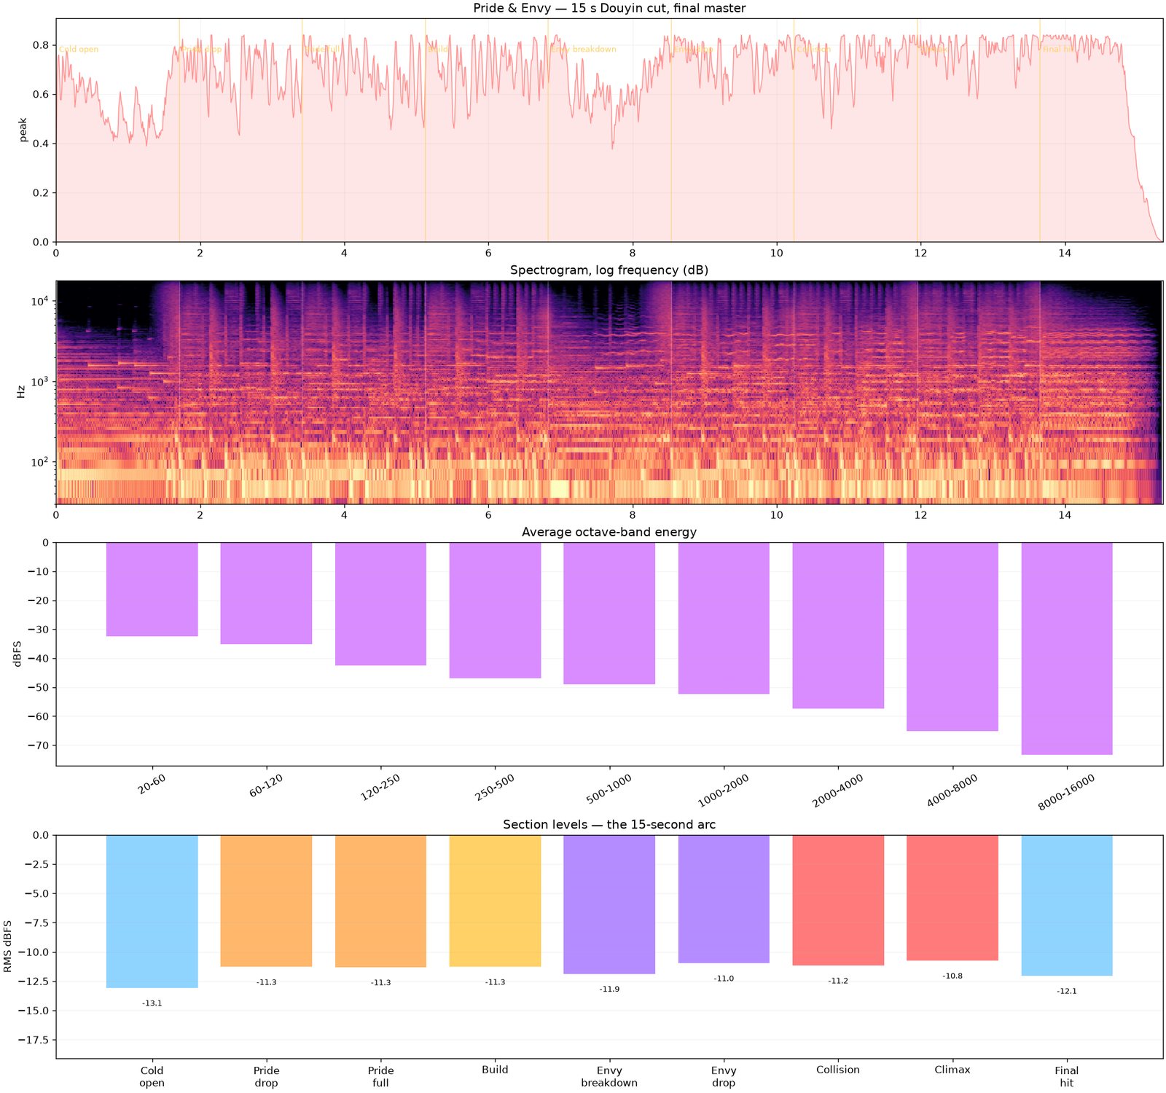Select the 120-250 octave-band bar

381,604
